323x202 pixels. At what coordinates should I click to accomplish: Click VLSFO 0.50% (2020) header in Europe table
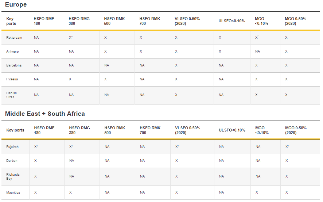tap(187, 21)
